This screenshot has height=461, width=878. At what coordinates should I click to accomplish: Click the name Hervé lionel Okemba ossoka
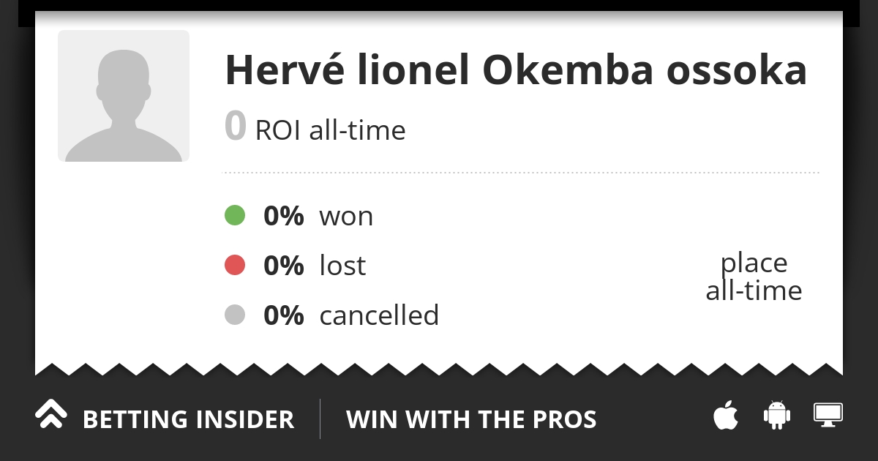pyautogui.click(x=516, y=70)
